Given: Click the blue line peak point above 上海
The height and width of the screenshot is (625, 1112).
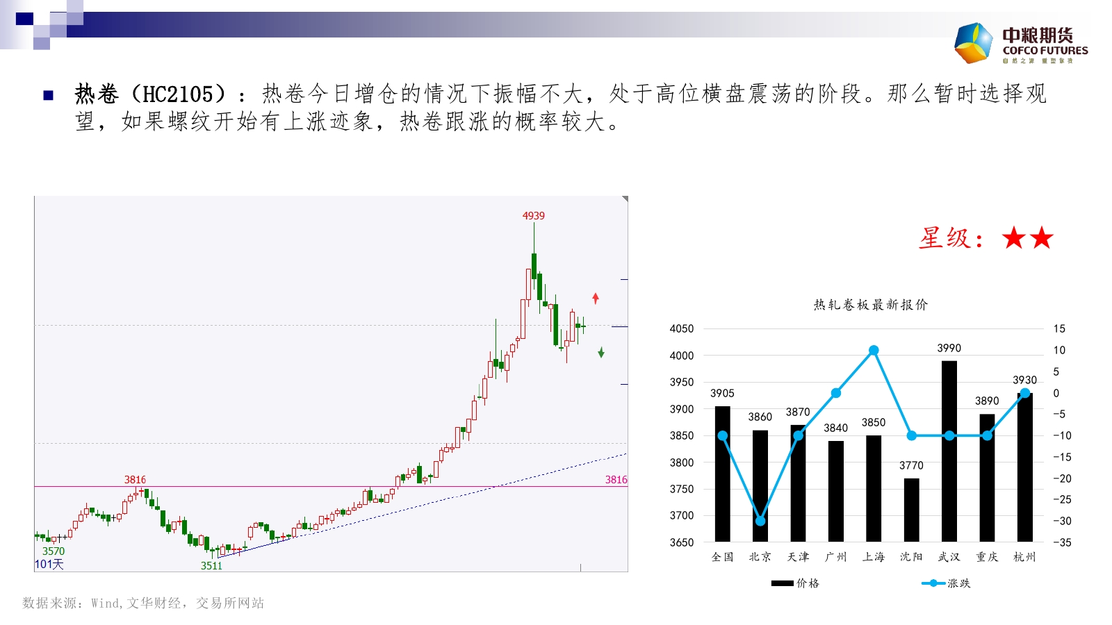Looking at the screenshot, I should tap(874, 351).
